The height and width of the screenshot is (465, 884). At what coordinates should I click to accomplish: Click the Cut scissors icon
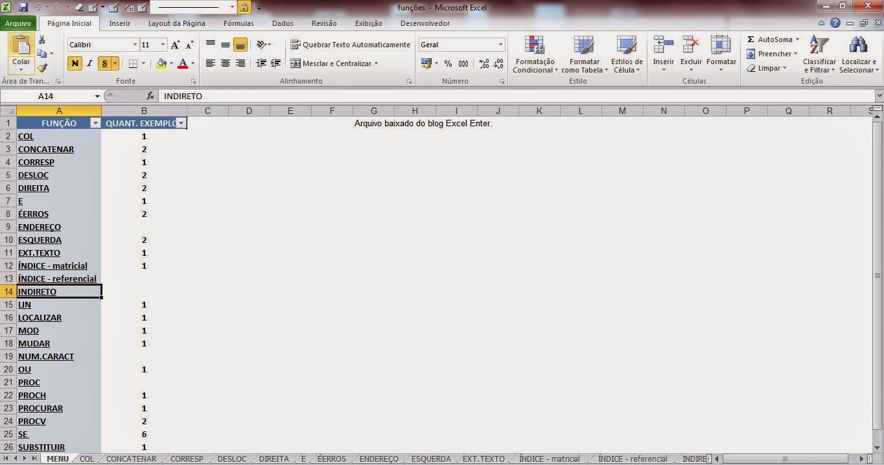coord(42,40)
